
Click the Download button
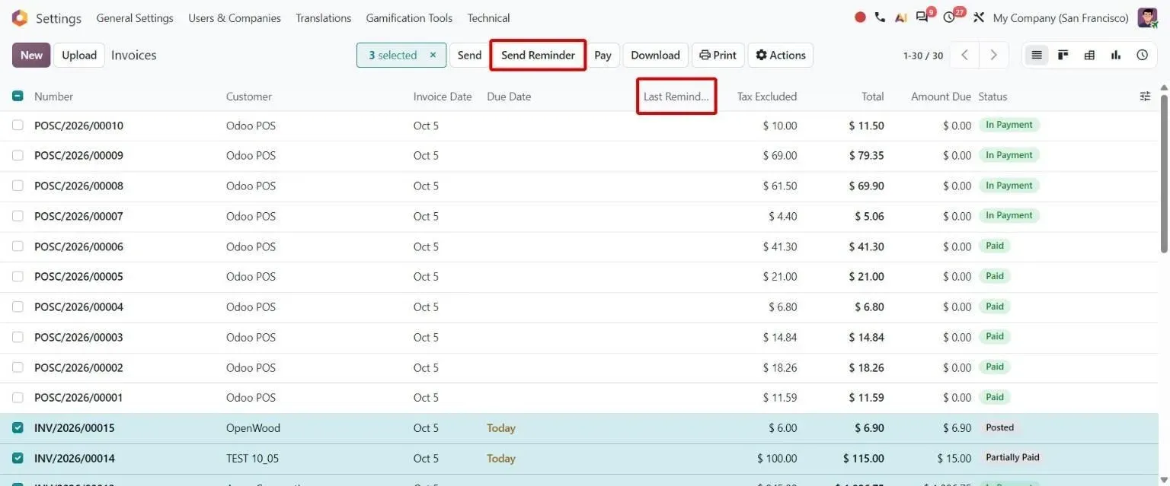[x=655, y=55]
